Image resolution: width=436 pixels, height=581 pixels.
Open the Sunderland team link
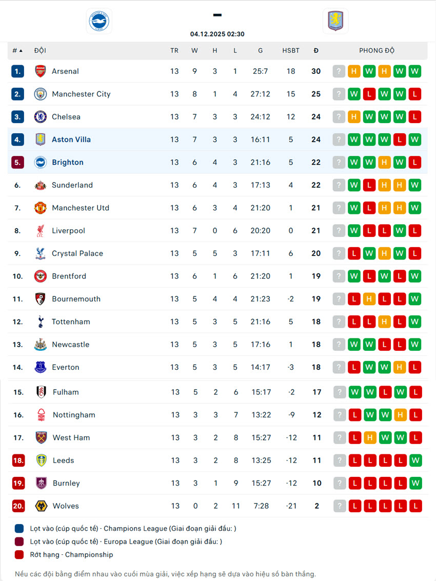(72, 185)
